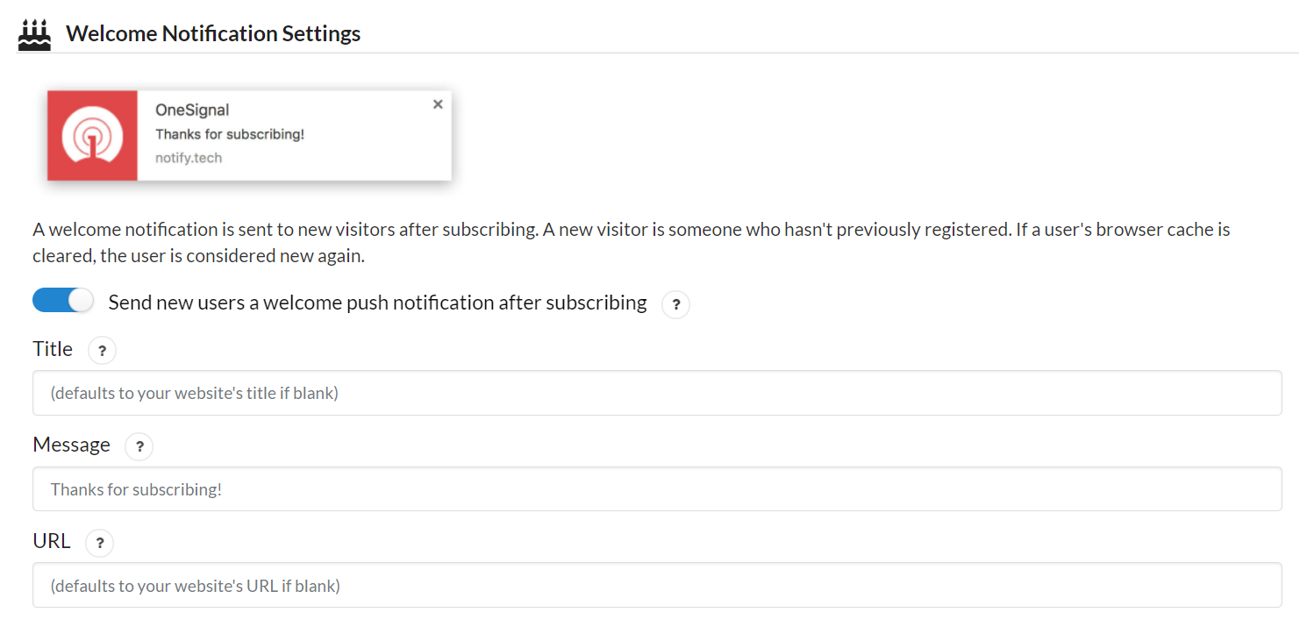The height and width of the screenshot is (634, 1307).
Task: Dismiss the OneSignal notification preview with the X
Action: [437, 103]
